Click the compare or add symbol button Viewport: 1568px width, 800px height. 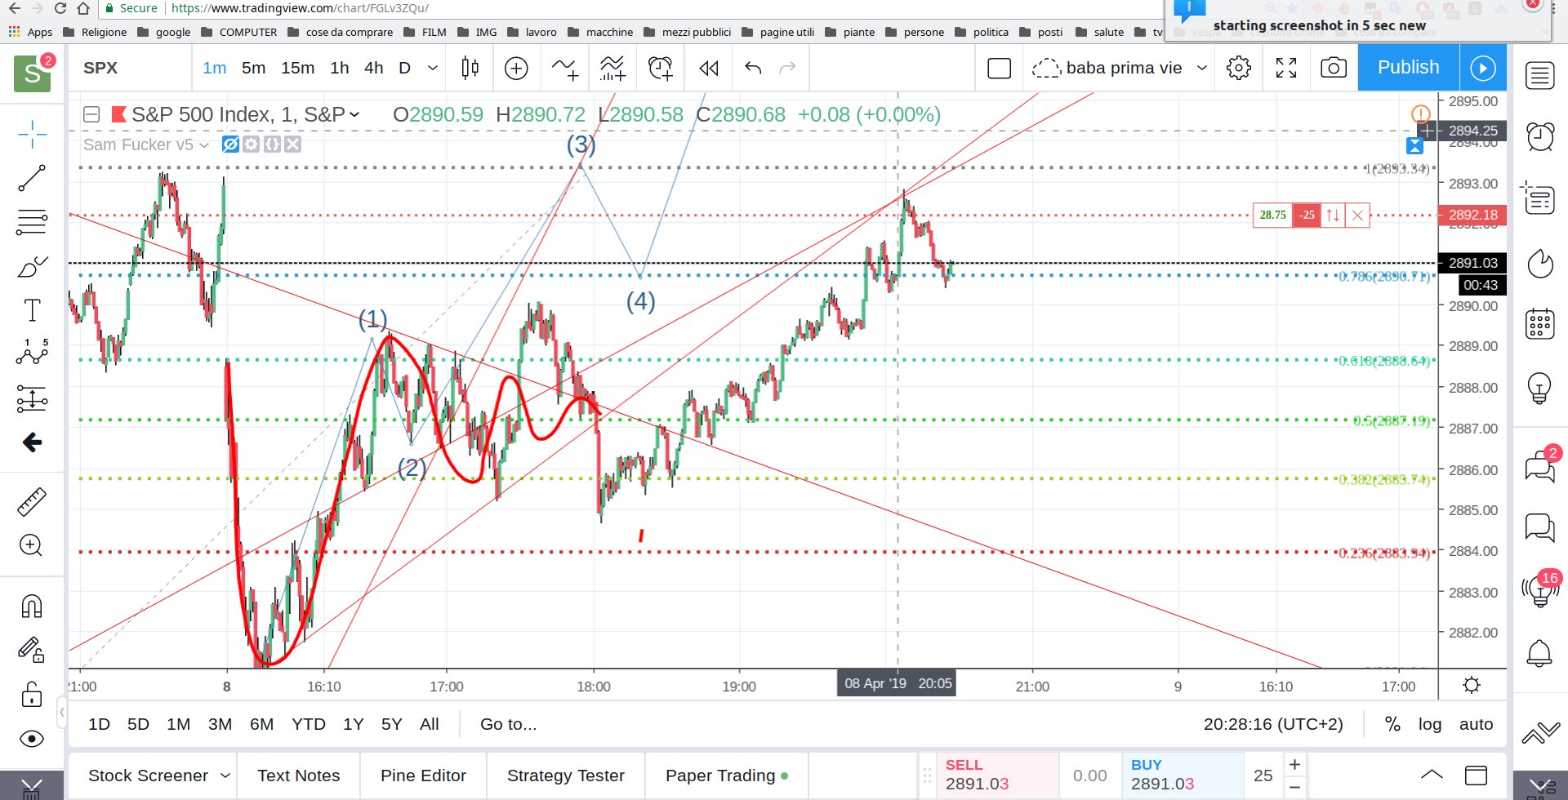(516, 68)
